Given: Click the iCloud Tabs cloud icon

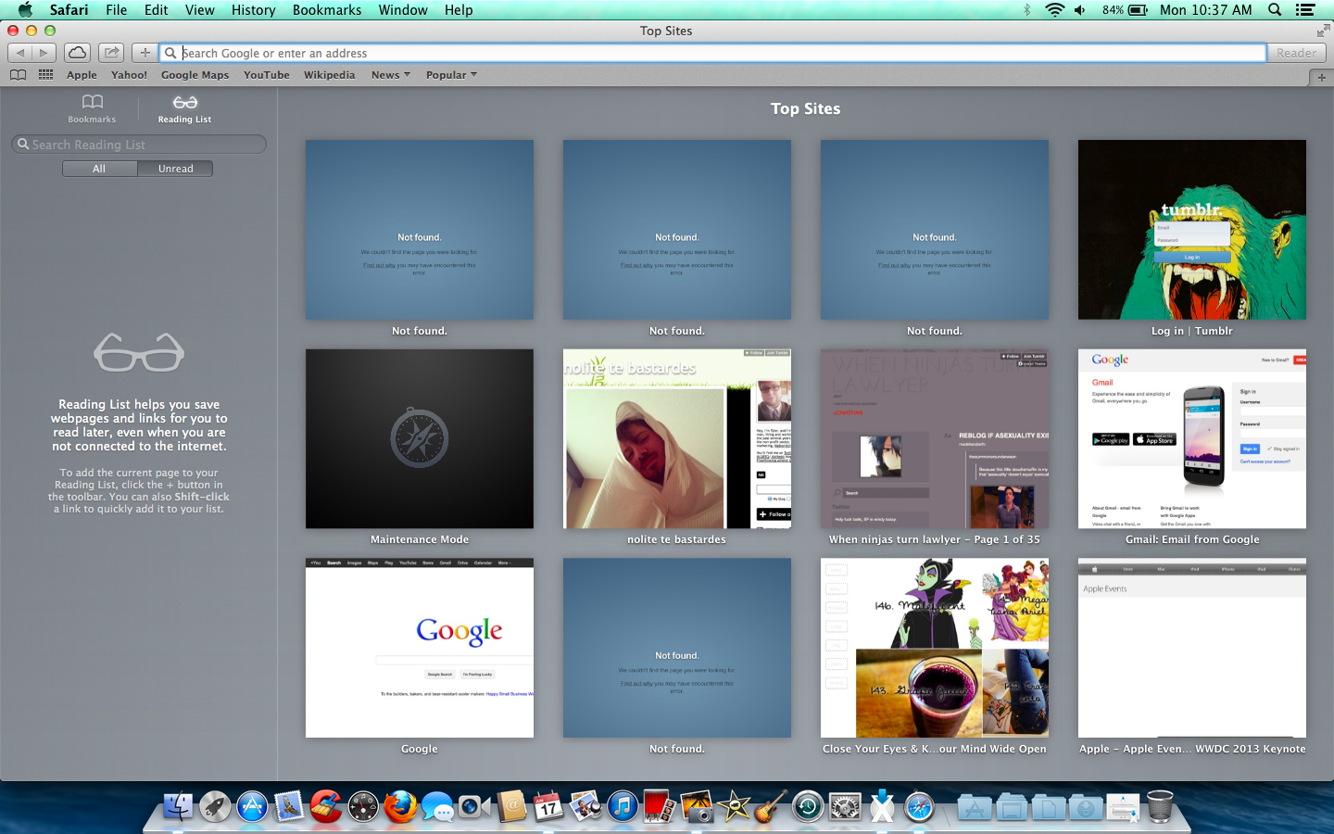Looking at the screenshot, I should pyautogui.click(x=78, y=53).
